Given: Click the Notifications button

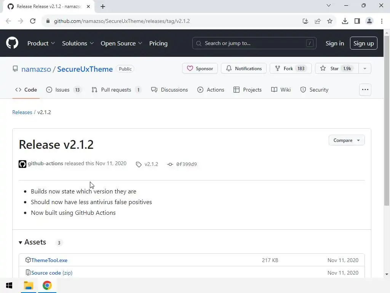Looking at the screenshot, I should [244, 69].
